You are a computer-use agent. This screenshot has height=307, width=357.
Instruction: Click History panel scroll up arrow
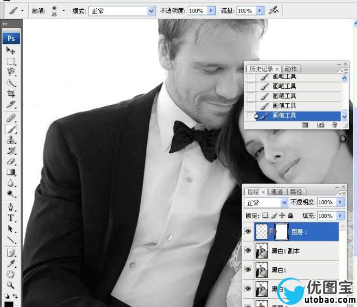pos(345,78)
